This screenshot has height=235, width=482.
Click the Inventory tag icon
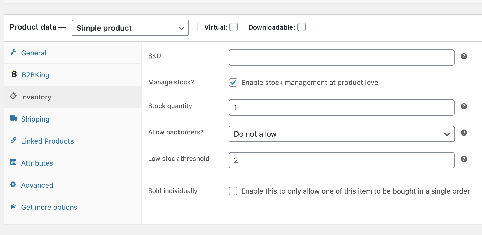click(x=13, y=96)
